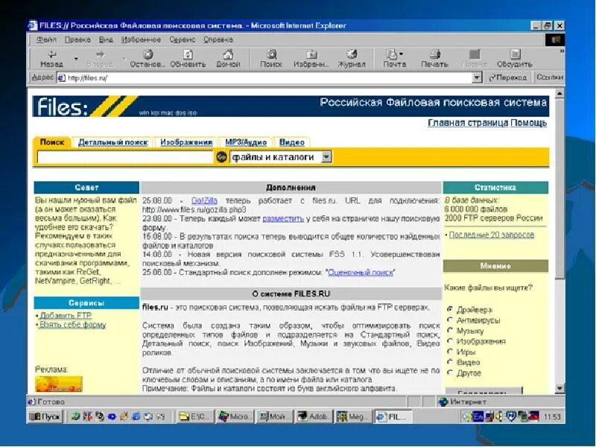Switch to the Детальный поиск tab

[113, 142]
